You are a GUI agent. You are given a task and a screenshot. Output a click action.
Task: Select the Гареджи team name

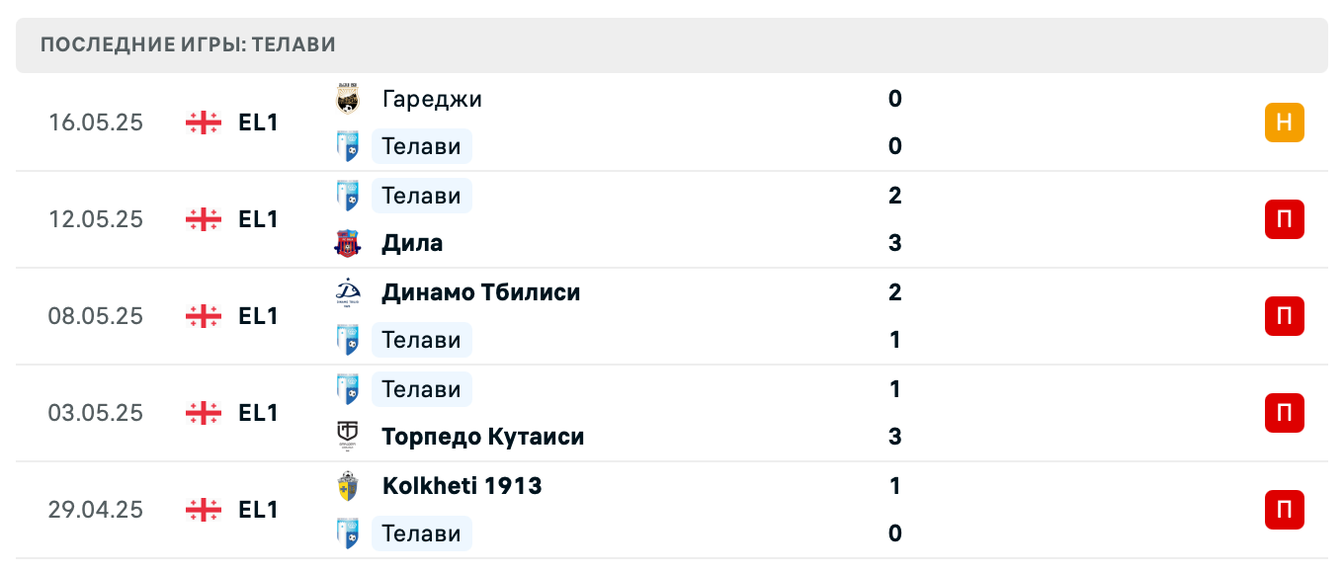[432, 99]
